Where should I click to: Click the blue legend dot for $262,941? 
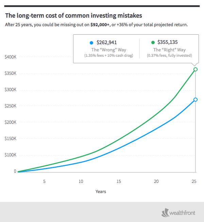(91, 43)
